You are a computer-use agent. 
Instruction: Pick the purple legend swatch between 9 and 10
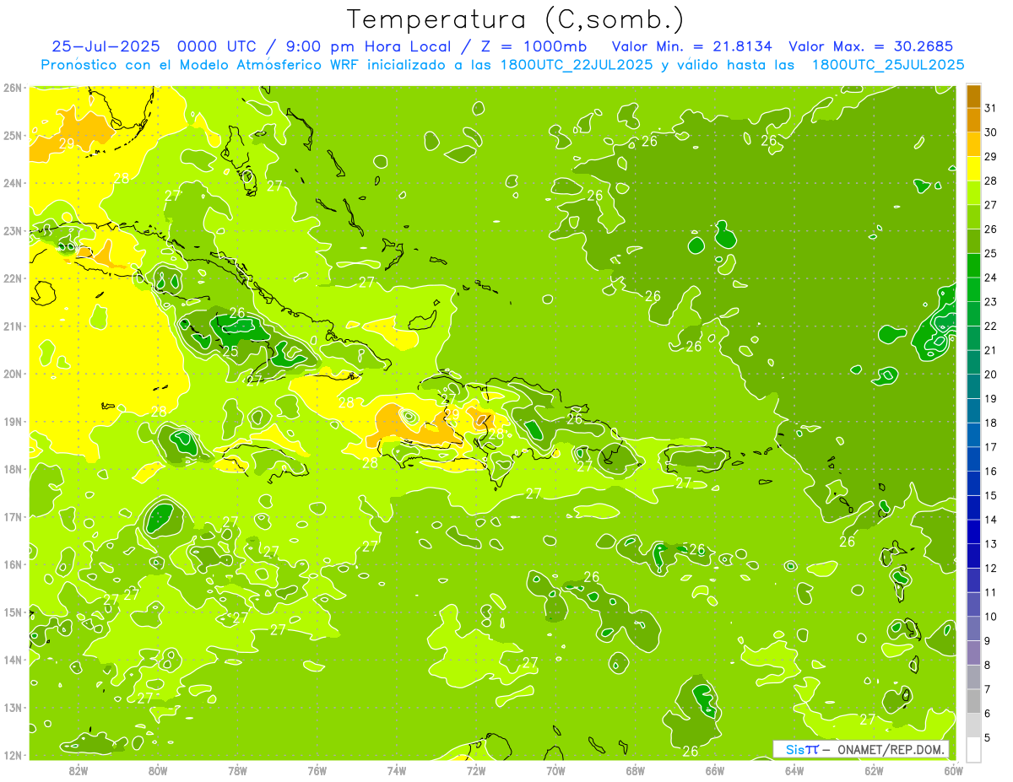973,628
